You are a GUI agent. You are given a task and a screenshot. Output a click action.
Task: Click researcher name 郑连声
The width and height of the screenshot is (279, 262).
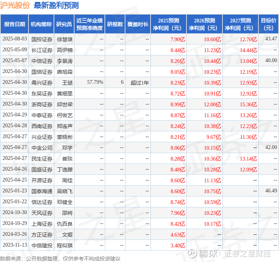pyautogui.click(x=64, y=126)
